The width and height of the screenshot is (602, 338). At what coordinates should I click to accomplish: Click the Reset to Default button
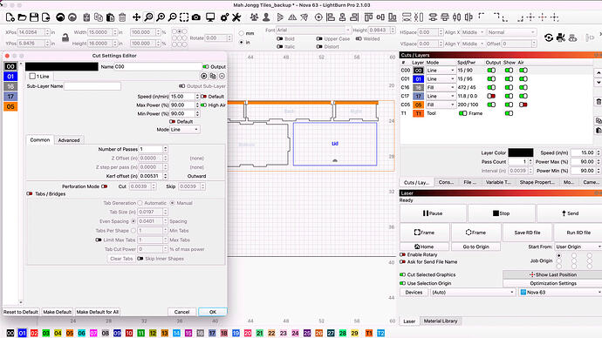[x=21, y=312]
